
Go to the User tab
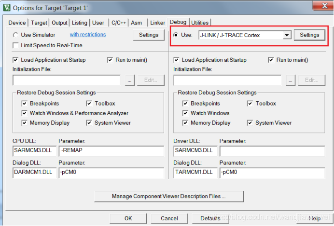point(98,23)
